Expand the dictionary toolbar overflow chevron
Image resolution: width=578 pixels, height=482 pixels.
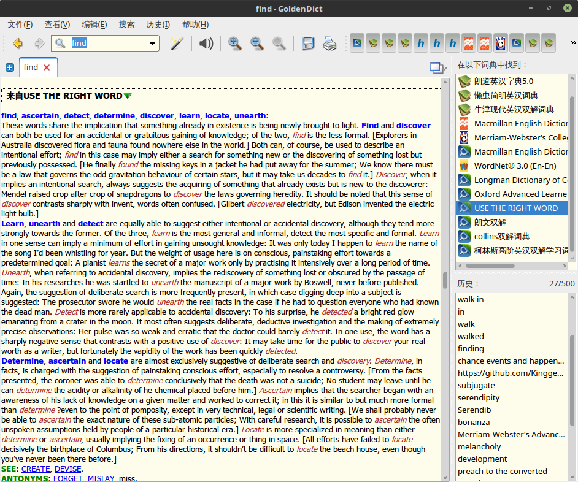[x=573, y=43]
